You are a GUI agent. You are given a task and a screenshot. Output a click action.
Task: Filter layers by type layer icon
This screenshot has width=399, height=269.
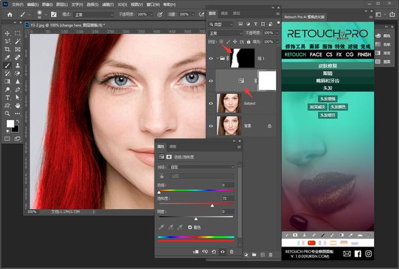coord(256,24)
